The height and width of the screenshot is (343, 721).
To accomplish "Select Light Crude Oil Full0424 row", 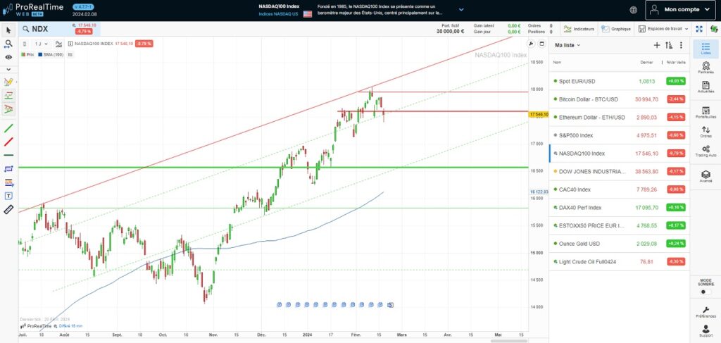I will point(620,261).
